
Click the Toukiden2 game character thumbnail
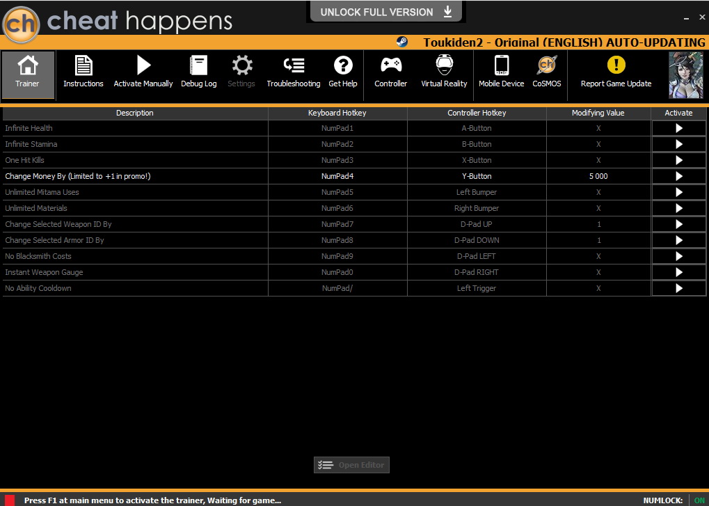(x=685, y=75)
